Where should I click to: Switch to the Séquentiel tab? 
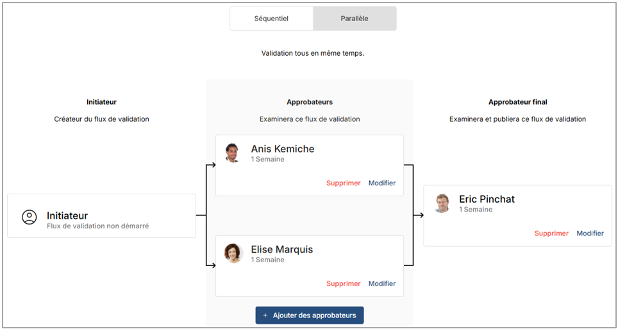pos(271,19)
